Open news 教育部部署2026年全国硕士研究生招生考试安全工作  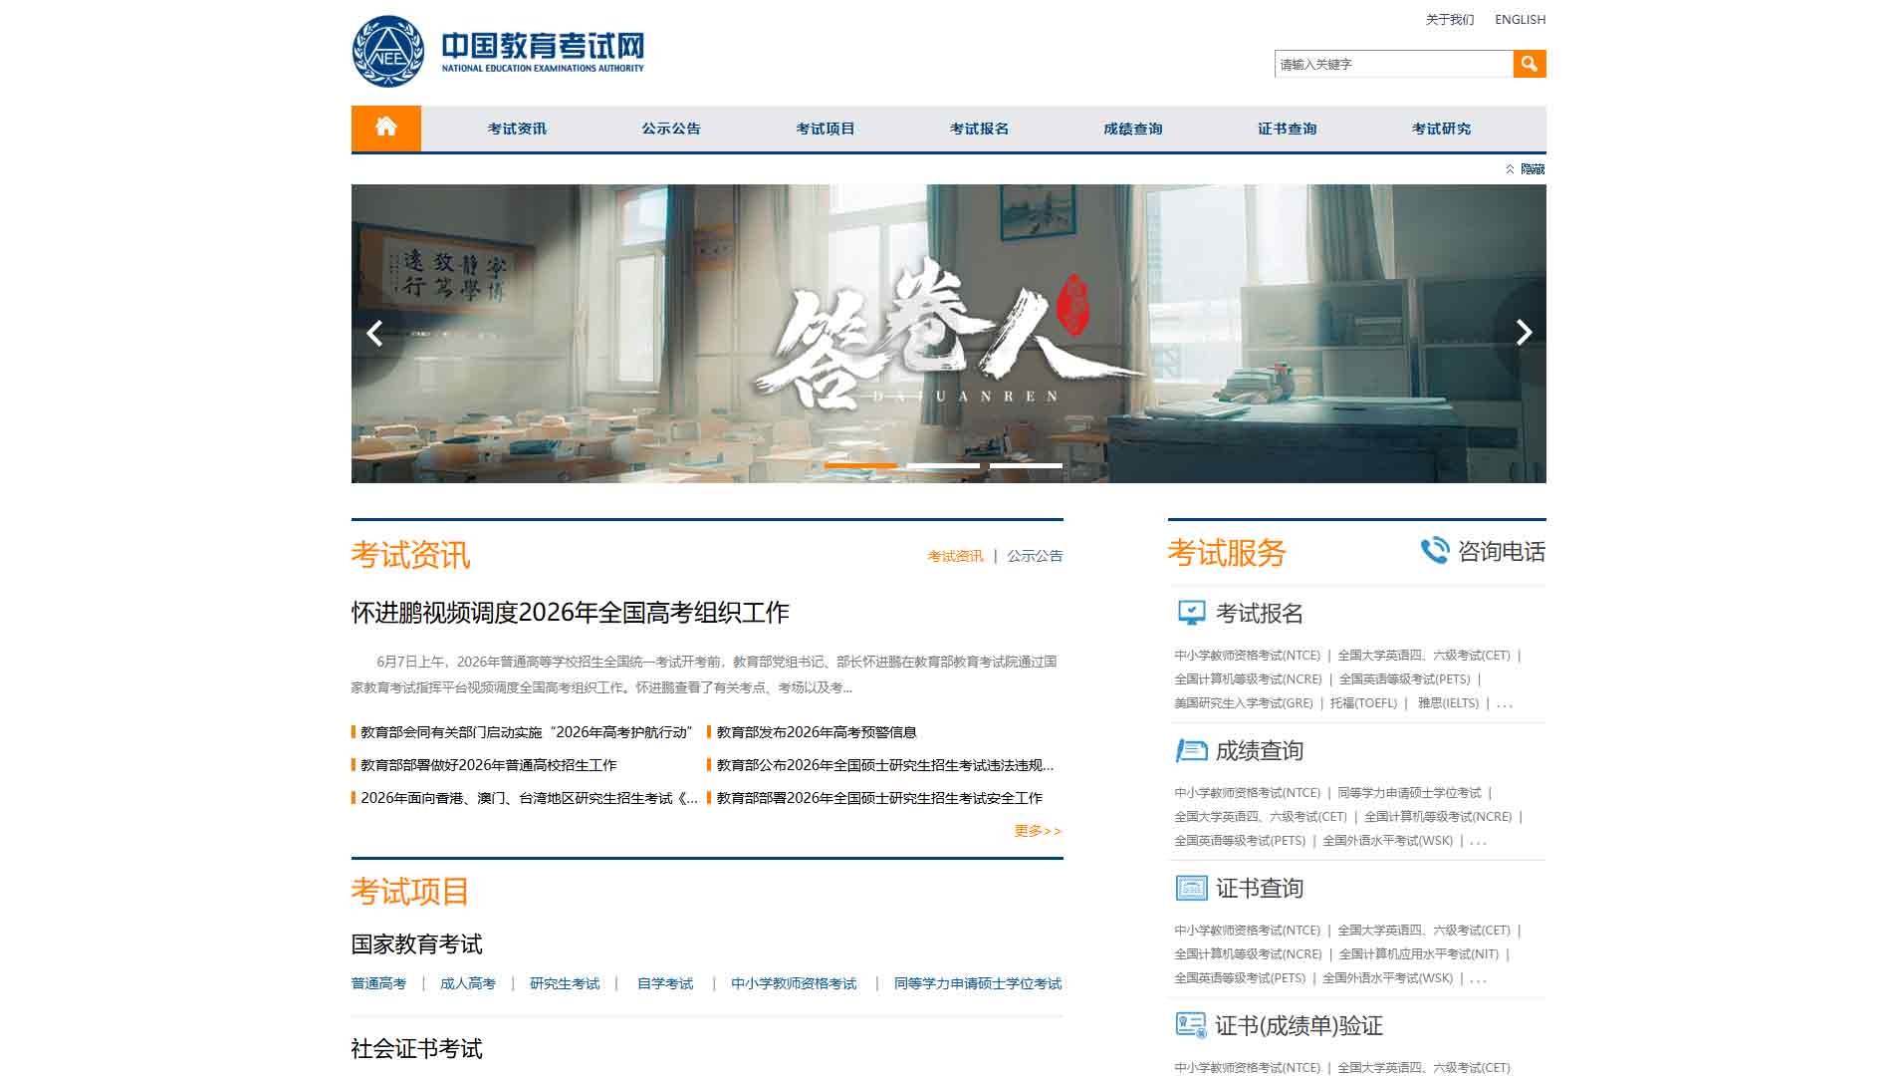879,798
